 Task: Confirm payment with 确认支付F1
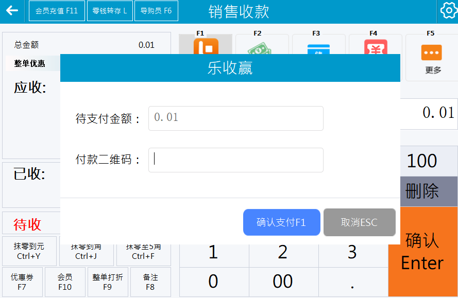pyautogui.click(x=282, y=222)
